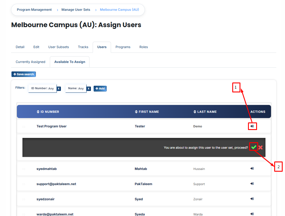This screenshot has width=285, height=216.
Task: Open the Roles tab
Action: 144,47
